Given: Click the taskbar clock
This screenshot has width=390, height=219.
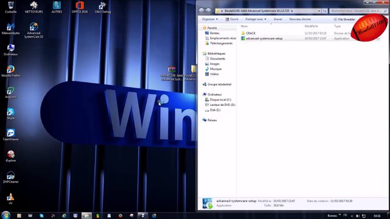Looking at the screenshot, I should click(377, 216).
